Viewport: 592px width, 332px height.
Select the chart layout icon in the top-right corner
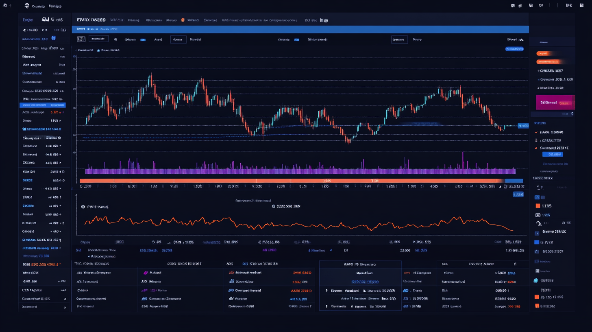tap(582, 5)
